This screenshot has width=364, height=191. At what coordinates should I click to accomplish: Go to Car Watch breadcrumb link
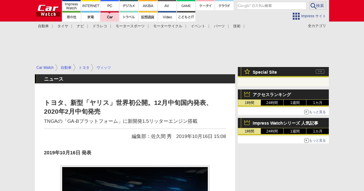(45, 68)
